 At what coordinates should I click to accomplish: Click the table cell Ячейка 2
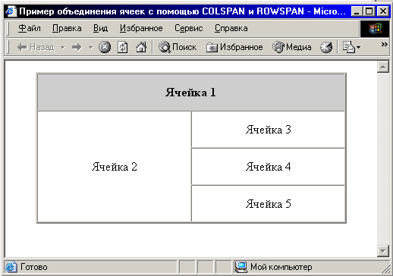point(114,167)
